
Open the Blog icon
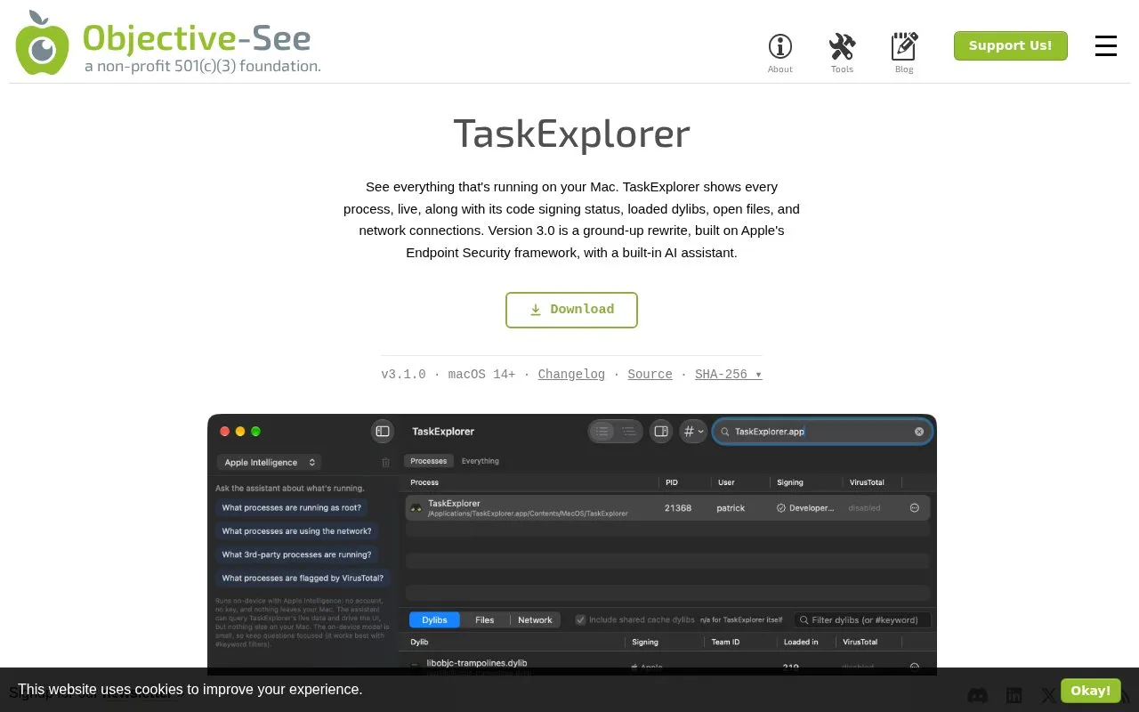point(904,46)
